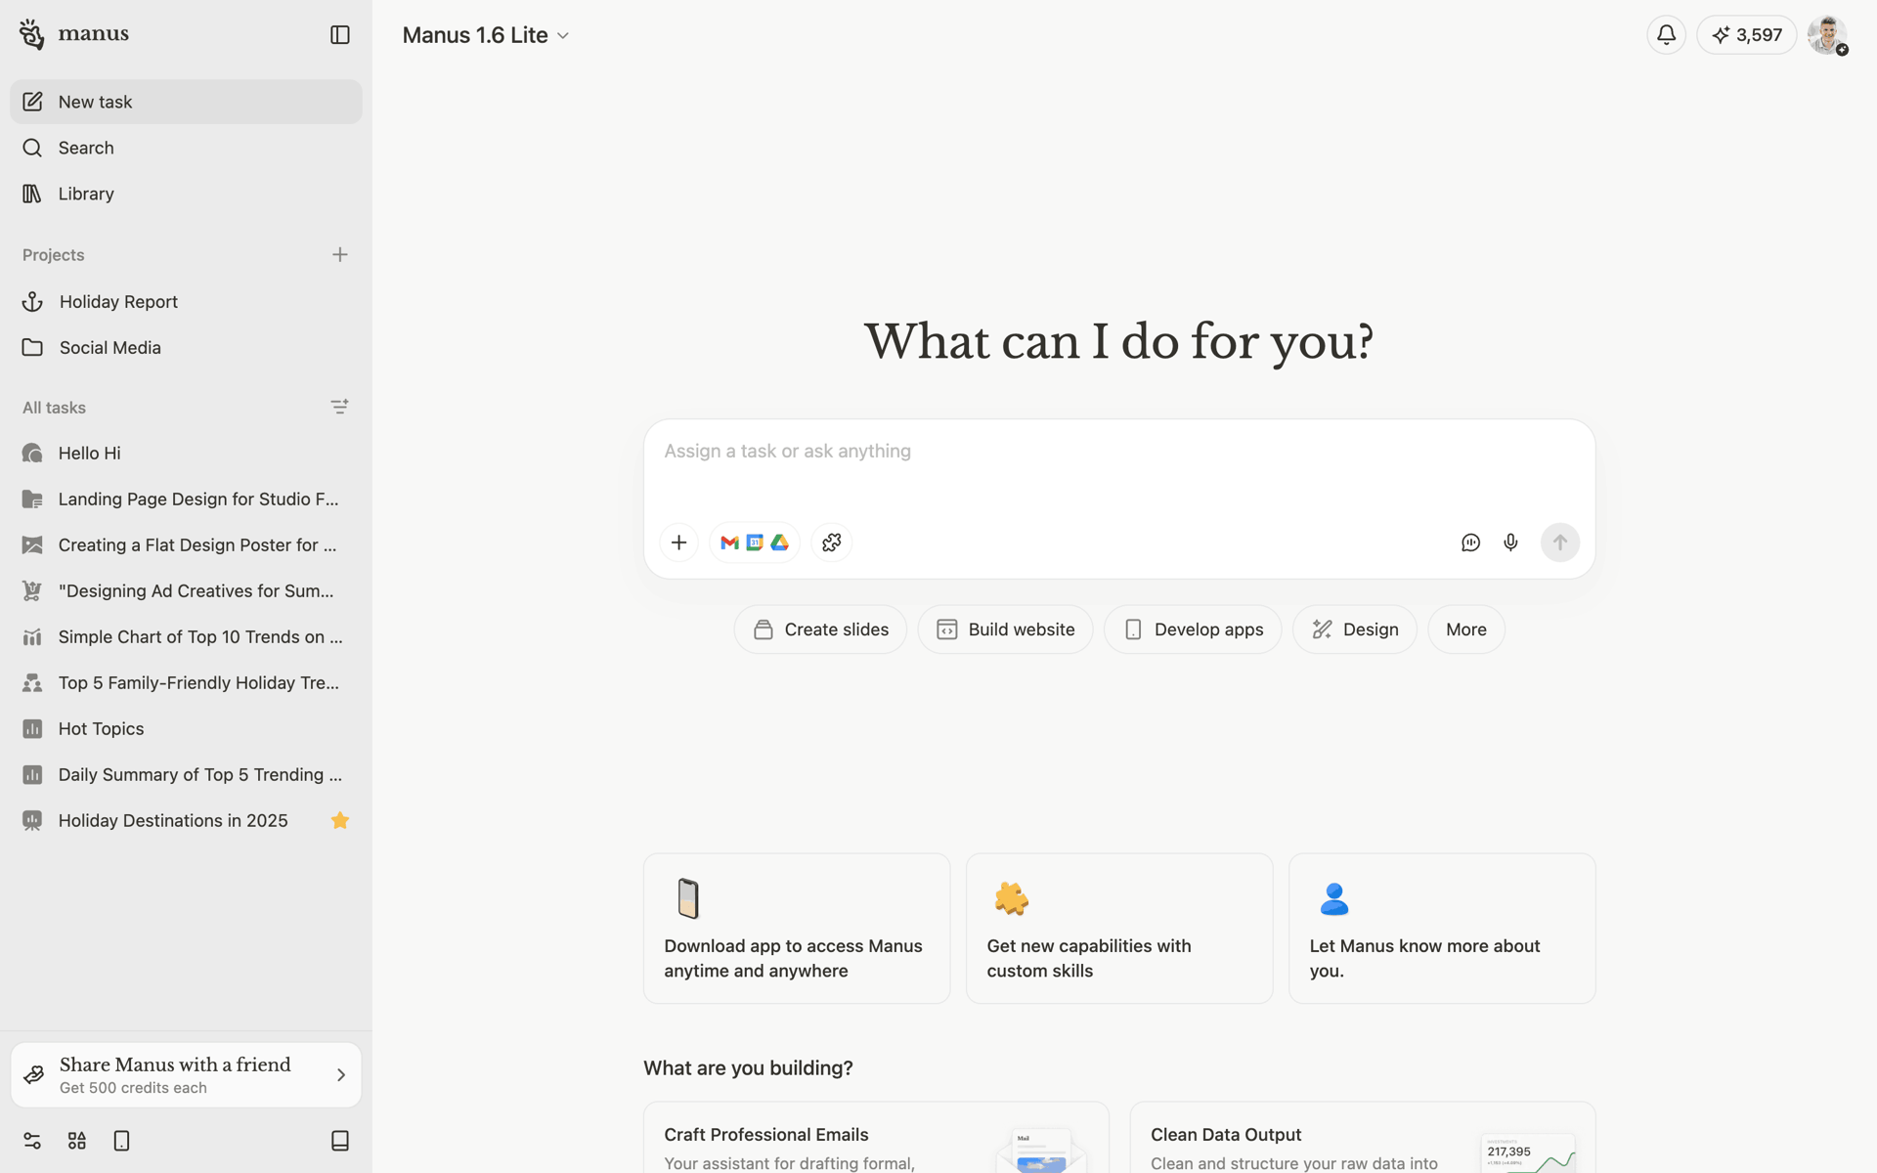Click the send arrow button

pyautogui.click(x=1560, y=543)
